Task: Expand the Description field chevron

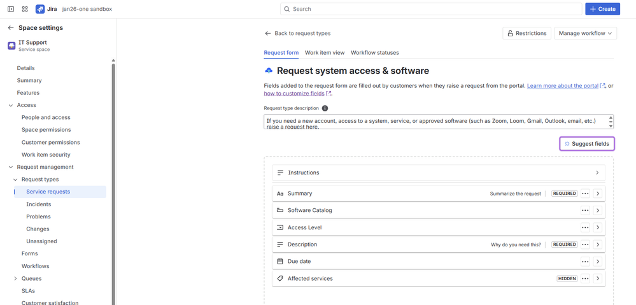Action: coord(597,245)
